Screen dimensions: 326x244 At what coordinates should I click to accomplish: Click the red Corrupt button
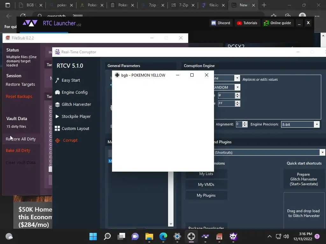70,140
